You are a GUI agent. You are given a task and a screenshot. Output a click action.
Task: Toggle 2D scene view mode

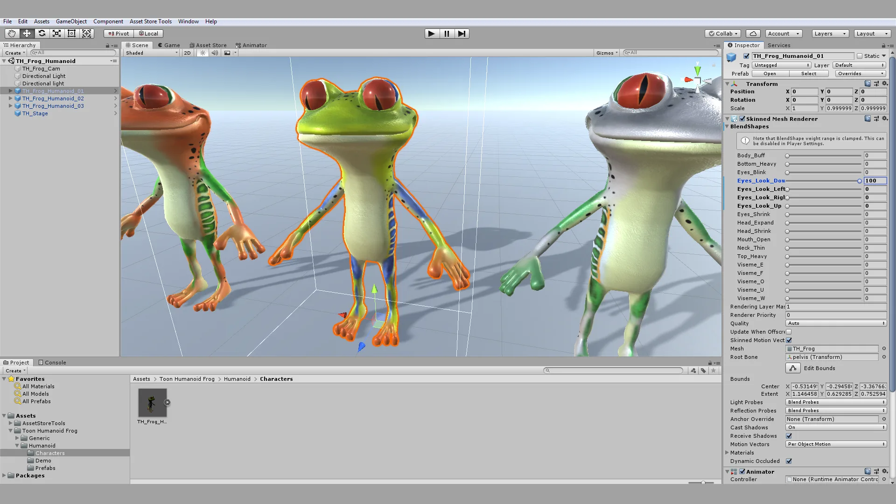187,53
